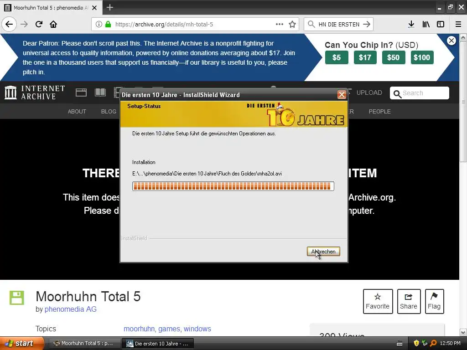The height and width of the screenshot is (350, 467).
Task: Click the magnifier icon in system tray
Action: click(433, 343)
